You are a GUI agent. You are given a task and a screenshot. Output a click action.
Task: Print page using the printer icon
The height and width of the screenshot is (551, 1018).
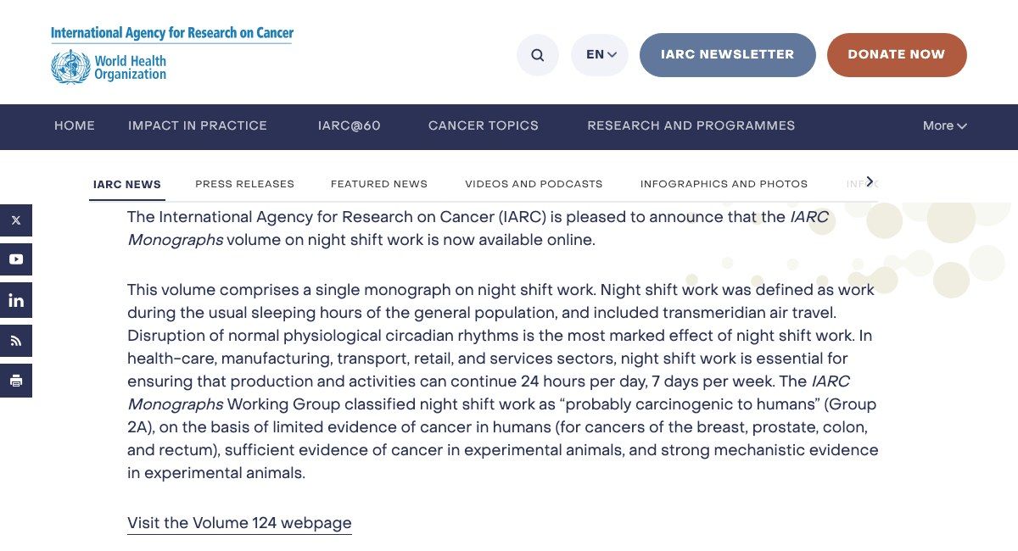pyautogui.click(x=16, y=381)
